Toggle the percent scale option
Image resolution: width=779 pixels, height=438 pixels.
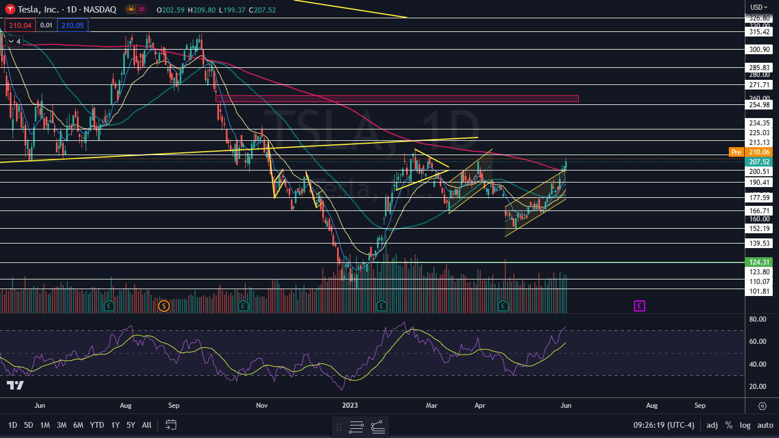729,425
